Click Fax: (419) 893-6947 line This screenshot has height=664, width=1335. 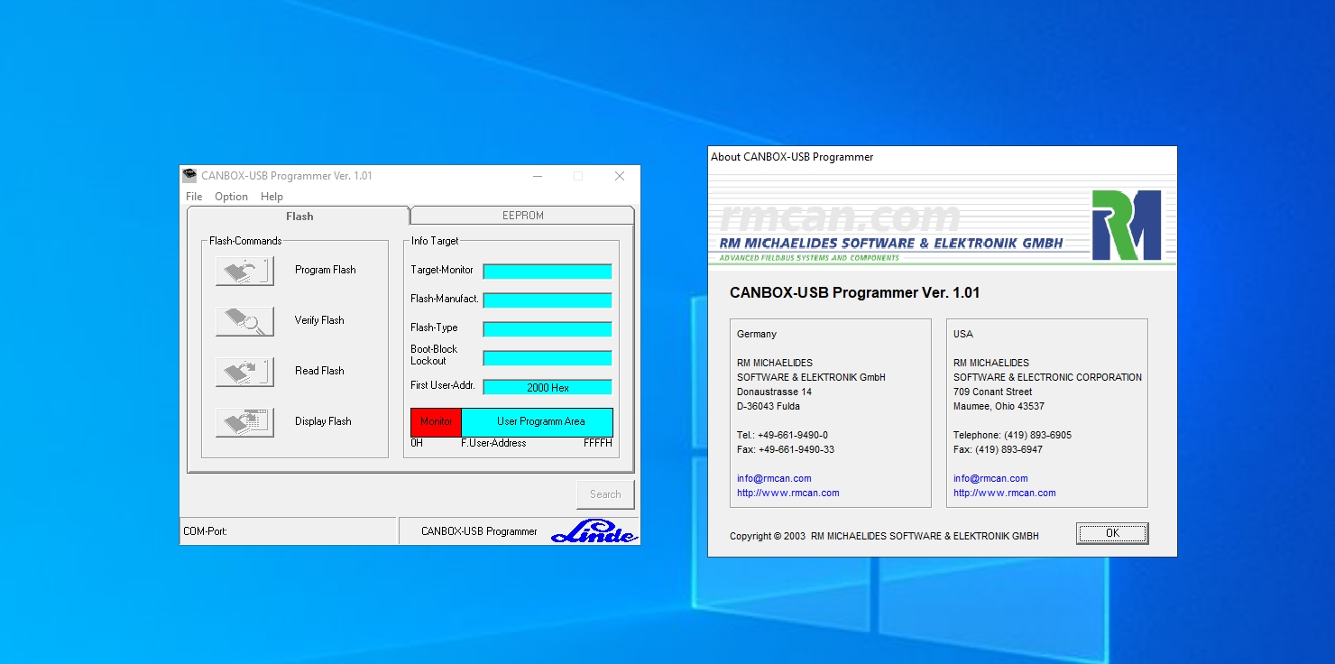pos(998,449)
